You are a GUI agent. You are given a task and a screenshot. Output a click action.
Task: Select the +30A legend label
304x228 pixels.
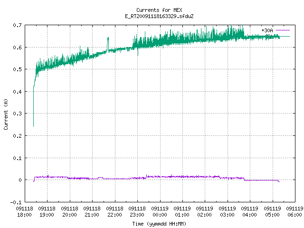pyautogui.click(x=267, y=30)
